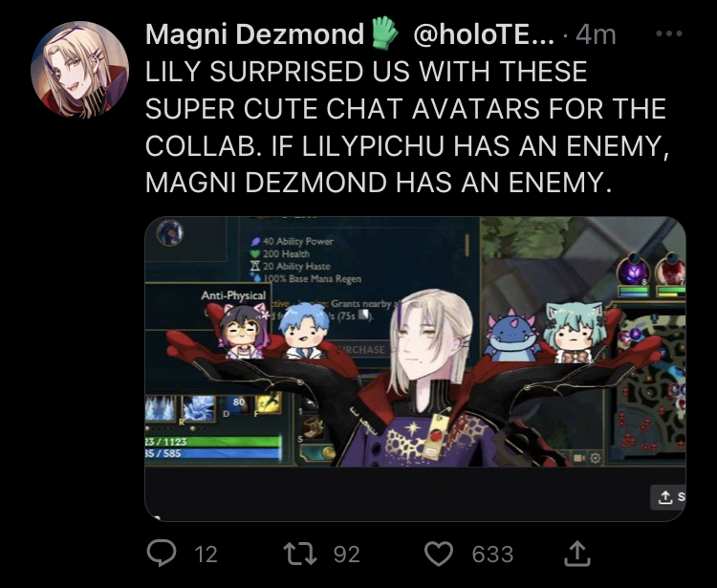The image size is (717, 588).
Task: Open the Magni Dezmond display name link
Action: 254,33
